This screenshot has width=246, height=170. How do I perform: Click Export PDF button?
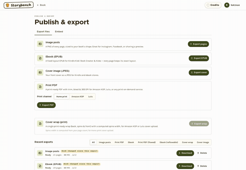point(46,105)
